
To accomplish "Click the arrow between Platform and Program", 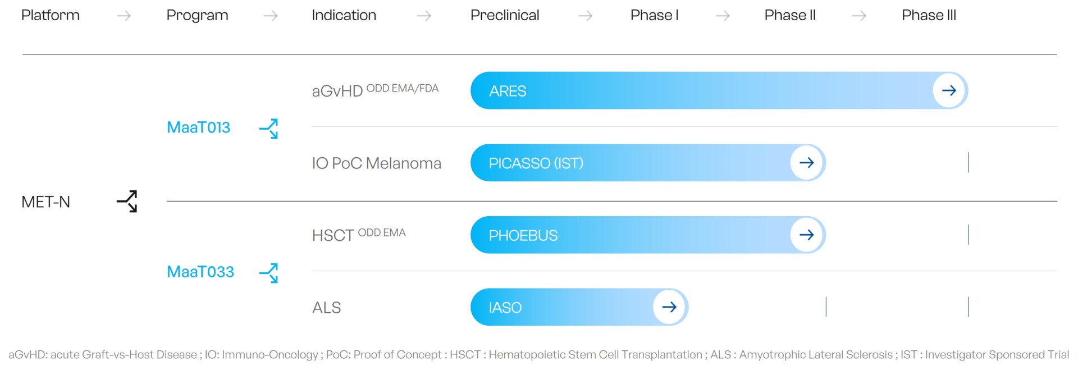I will [124, 16].
